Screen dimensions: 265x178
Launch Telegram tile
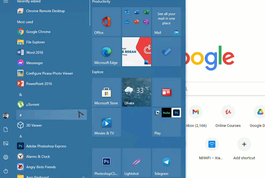[167, 163]
